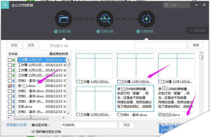
Task: Click document icon of the checked 李 .docx row
Action: 14,86
